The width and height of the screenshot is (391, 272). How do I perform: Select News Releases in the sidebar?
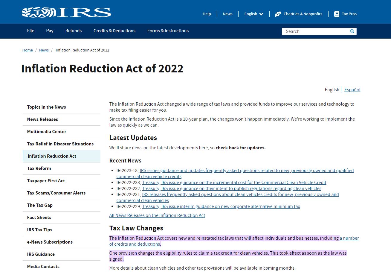click(x=62, y=119)
